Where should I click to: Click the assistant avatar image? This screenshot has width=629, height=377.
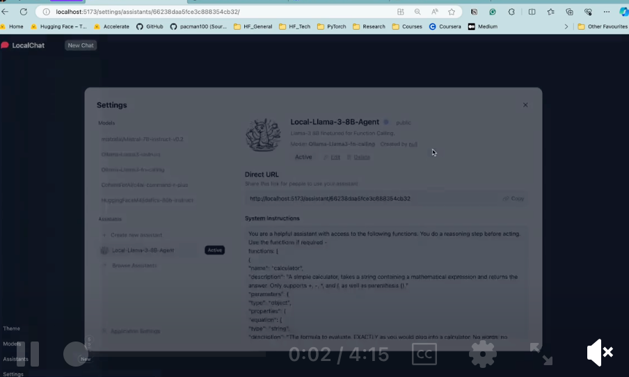tap(263, 135)
